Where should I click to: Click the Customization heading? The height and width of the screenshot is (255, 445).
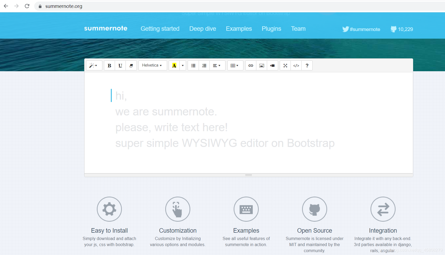click(178, 231)
